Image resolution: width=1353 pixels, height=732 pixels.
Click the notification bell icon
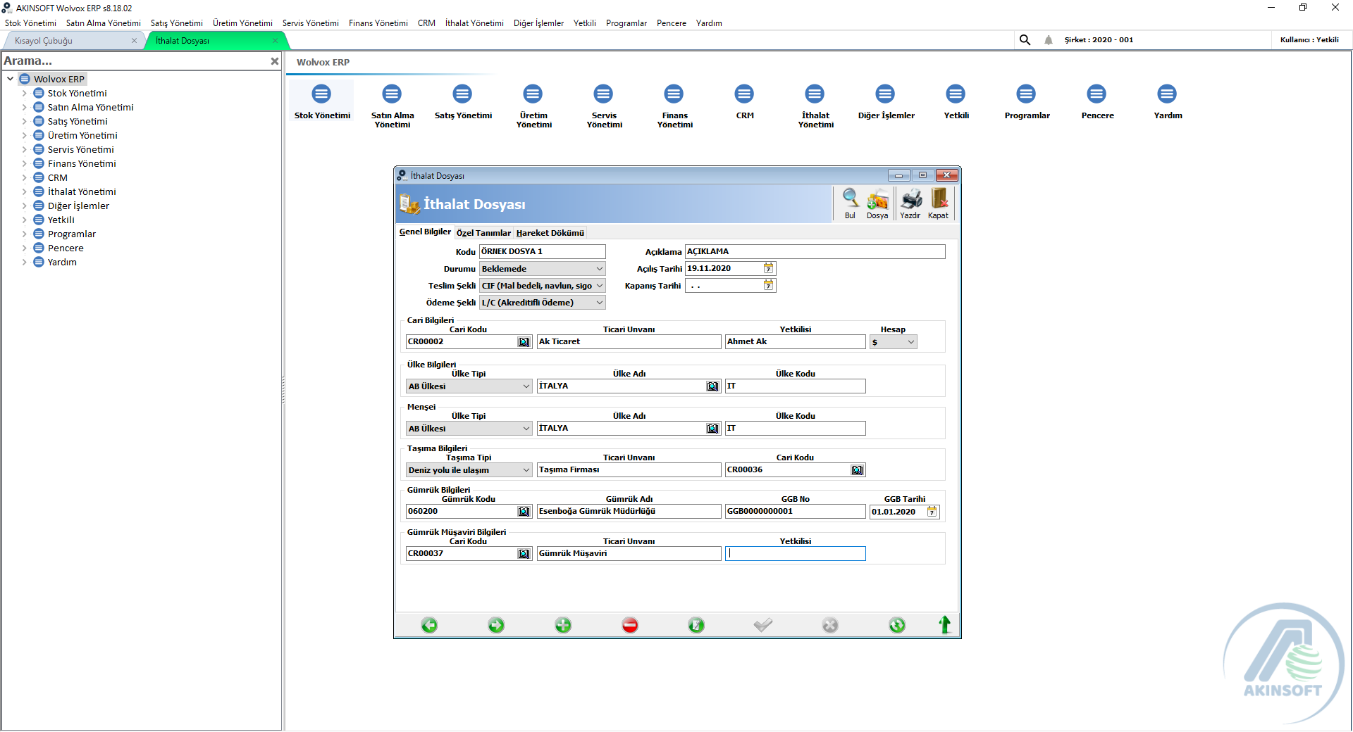click(x=1049, y=40)
